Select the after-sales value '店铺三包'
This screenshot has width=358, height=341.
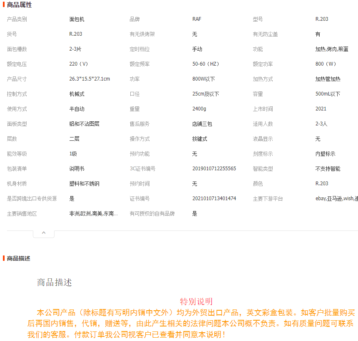point(202,124)
